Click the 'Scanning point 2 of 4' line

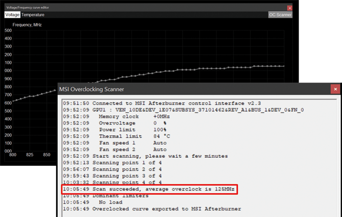pos(112,169)
